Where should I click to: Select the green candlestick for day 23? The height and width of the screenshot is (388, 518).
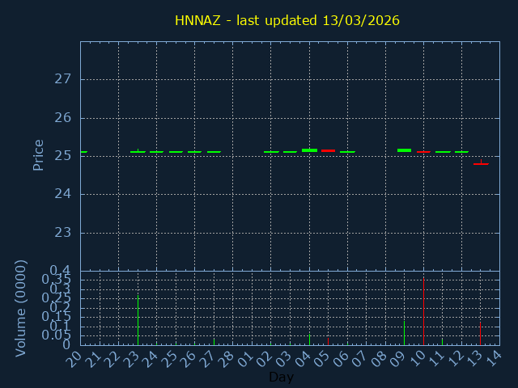(x=138, y=151)
